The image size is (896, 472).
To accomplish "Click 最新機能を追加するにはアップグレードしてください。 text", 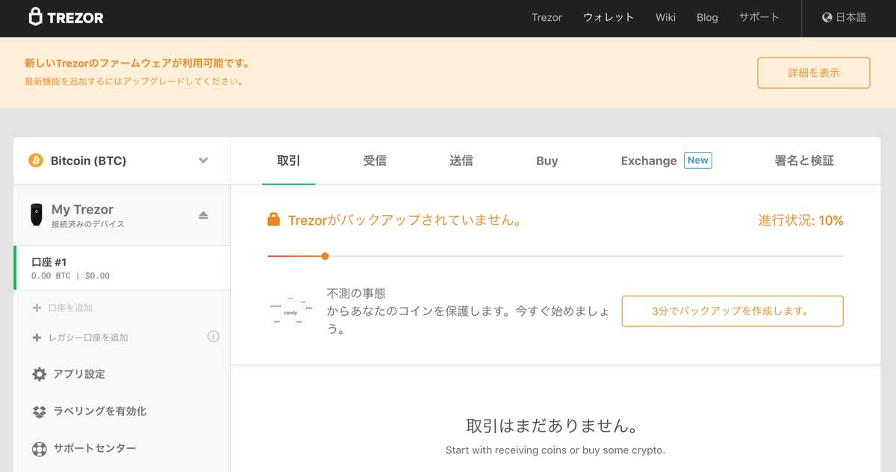I will click(x=135, y=81).
